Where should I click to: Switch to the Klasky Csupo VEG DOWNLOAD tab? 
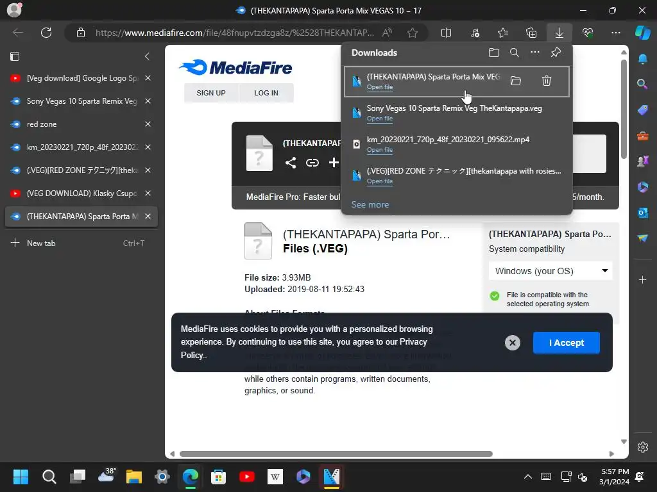(81, 193)
